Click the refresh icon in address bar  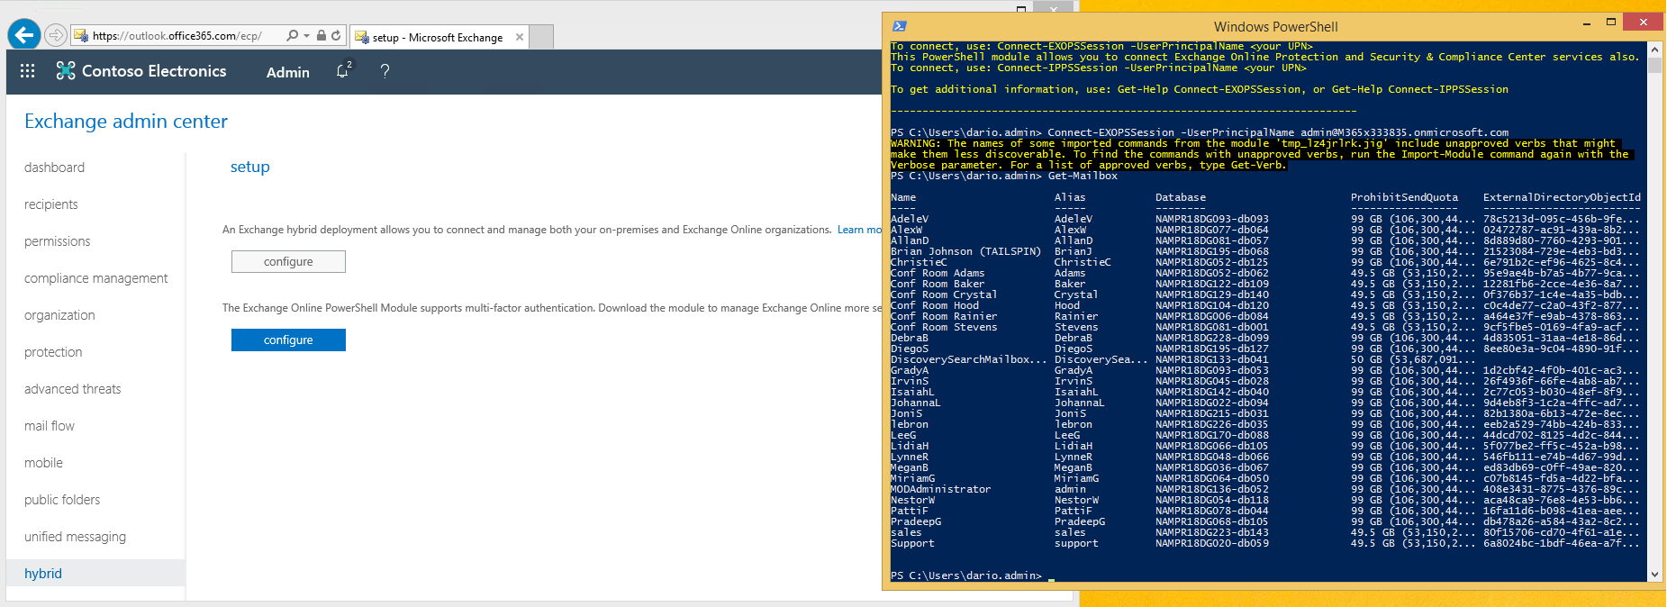[336, 36]
